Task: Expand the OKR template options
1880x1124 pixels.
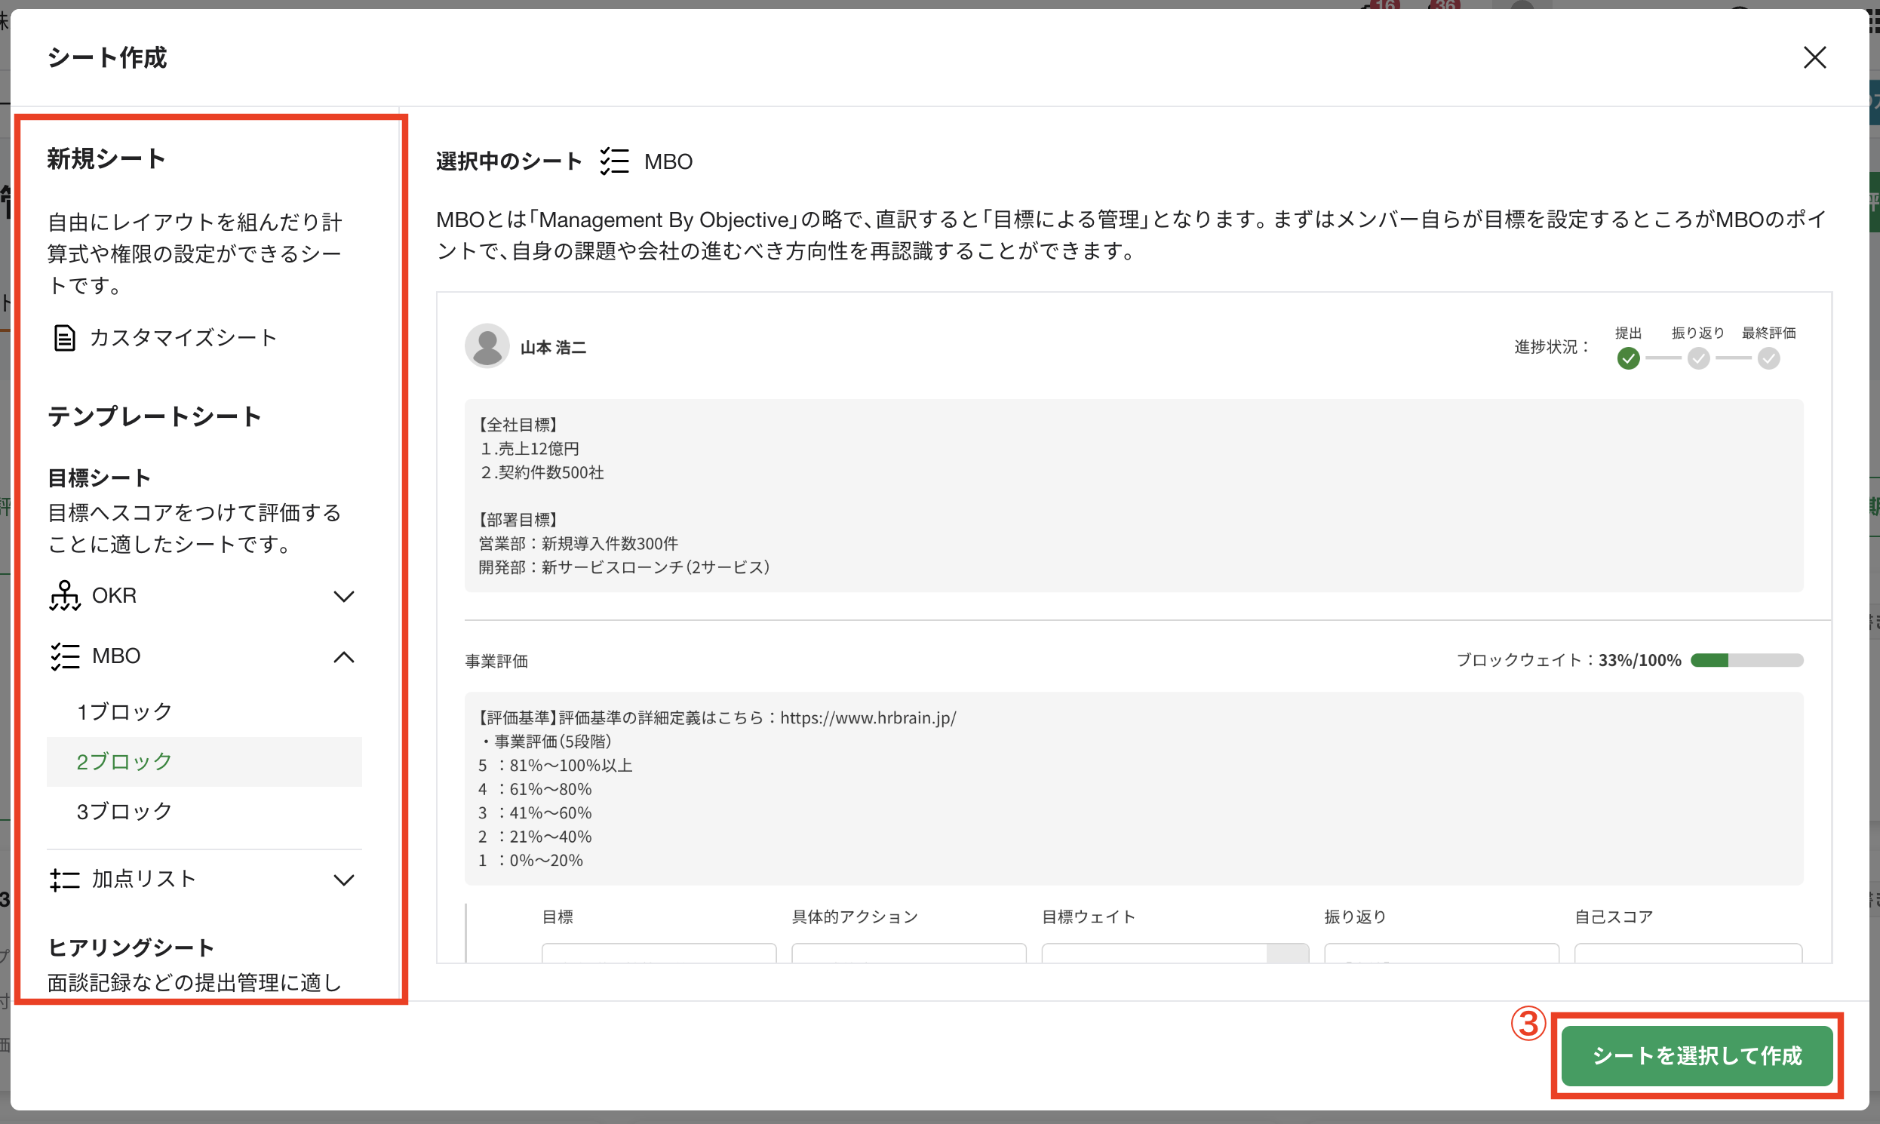Action: point(345,596)
